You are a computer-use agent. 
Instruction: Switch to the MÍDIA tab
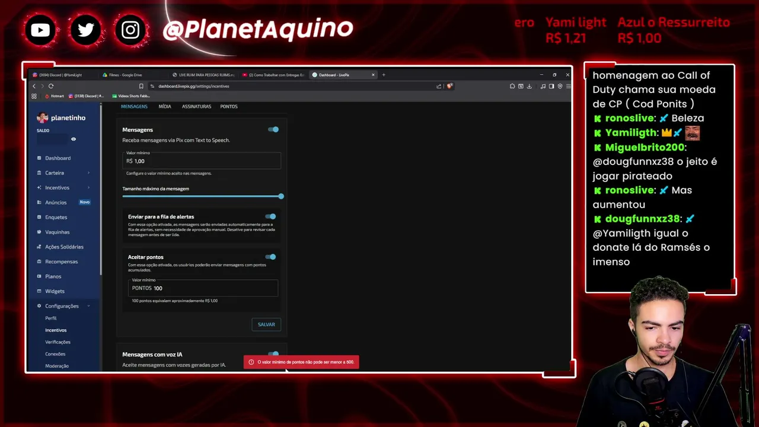coord(165,107)
